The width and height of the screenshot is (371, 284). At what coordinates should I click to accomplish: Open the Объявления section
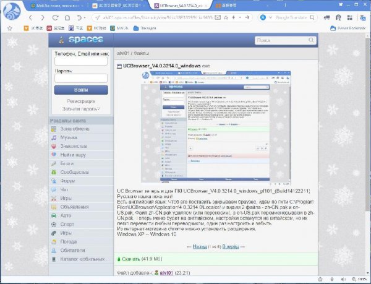(x=81, y=207)
